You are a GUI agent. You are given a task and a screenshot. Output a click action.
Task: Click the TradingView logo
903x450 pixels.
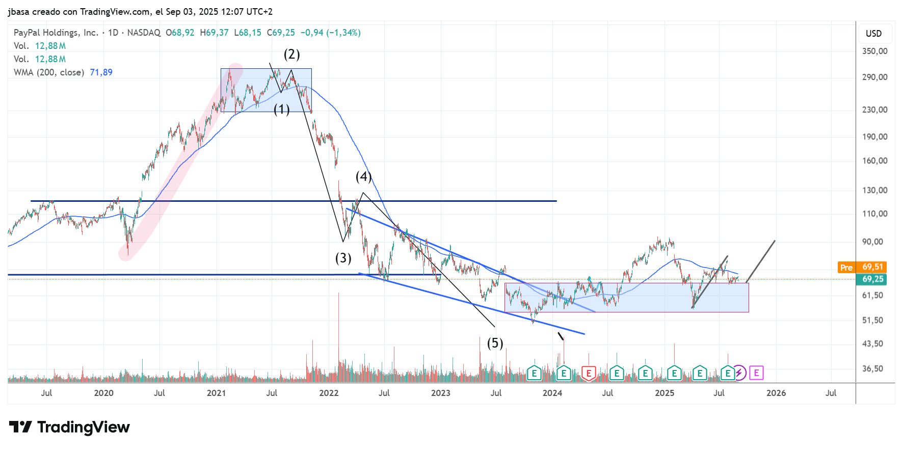pyautogui.click(x=69, y=427)
